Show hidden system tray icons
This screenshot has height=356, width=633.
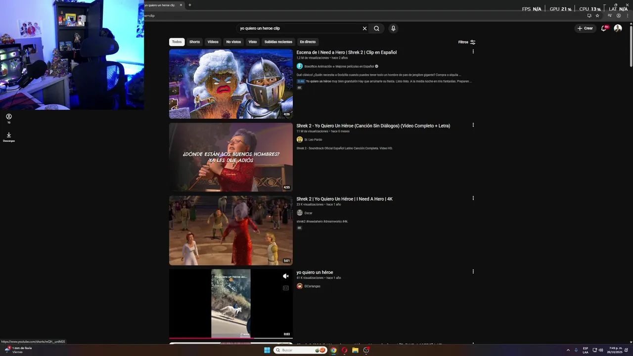pyautogui.click(x=568, y=350)
